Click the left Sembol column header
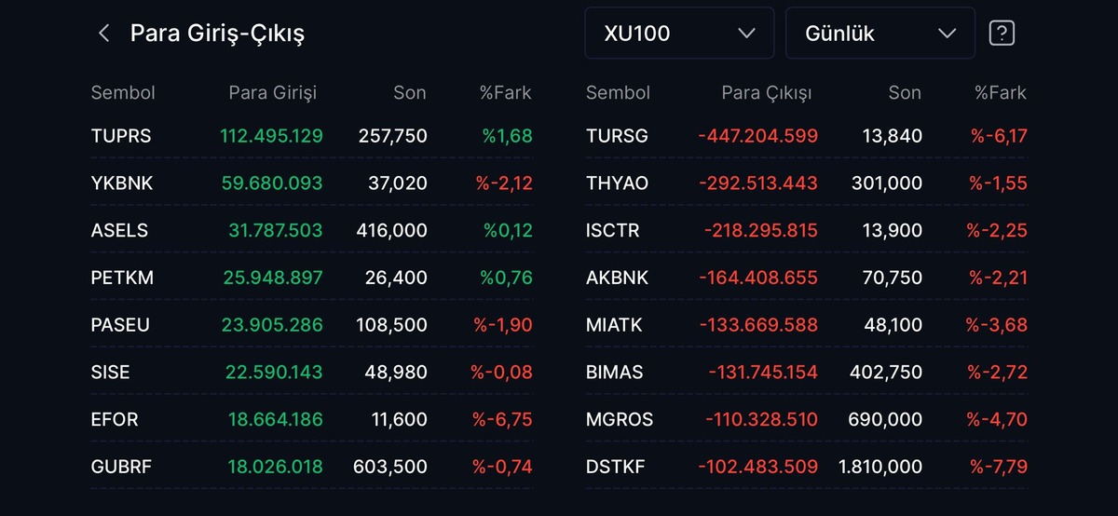Image resolution: width=1118 pixels, height=516 pixels. [123, 92]
